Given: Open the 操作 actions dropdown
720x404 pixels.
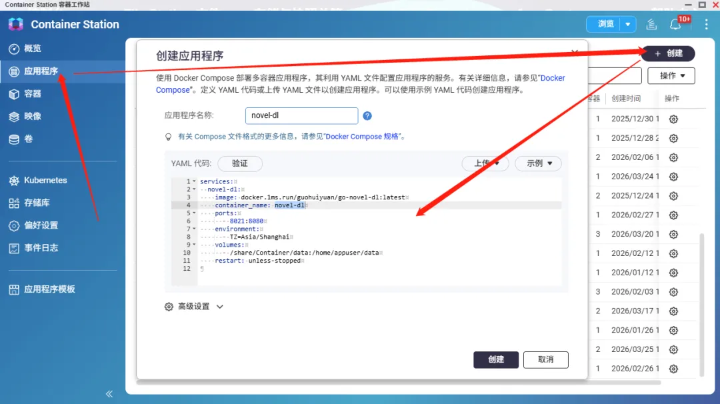Looking at the screenshot, I should point(671,76).
